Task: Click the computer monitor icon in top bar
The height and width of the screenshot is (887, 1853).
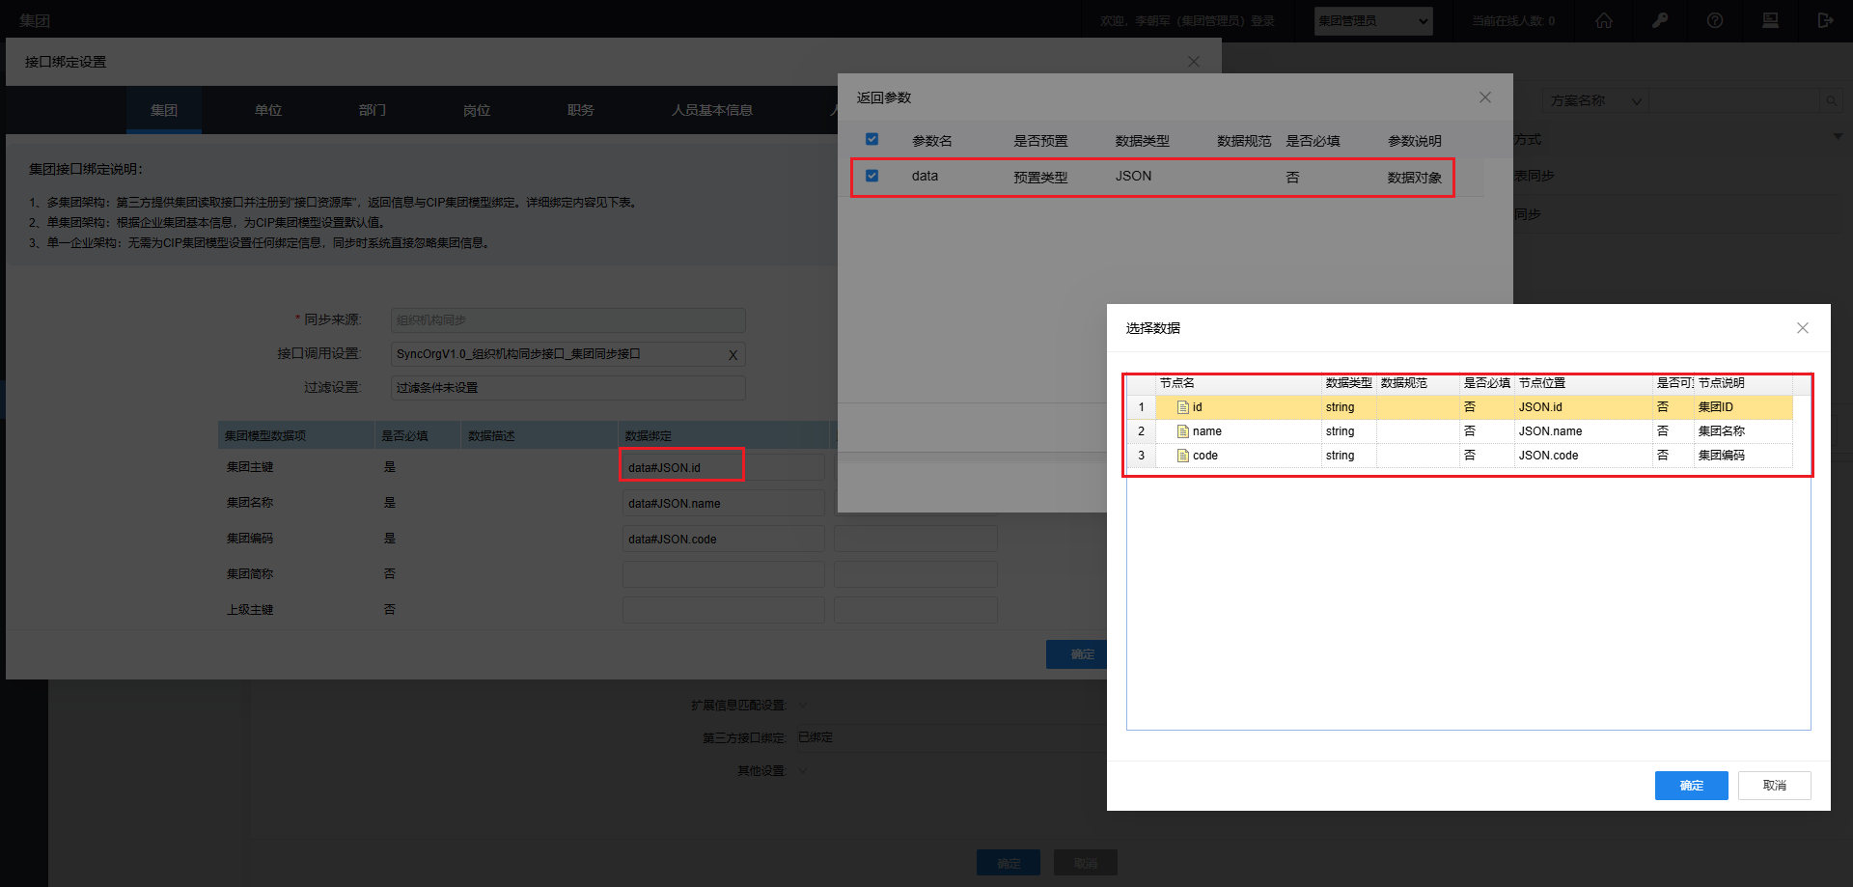Action: (1770, 20)
